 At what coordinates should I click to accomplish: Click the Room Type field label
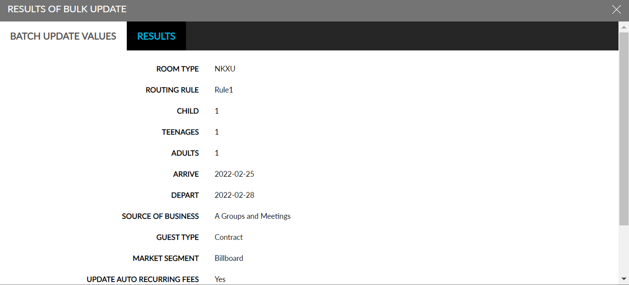178,69
